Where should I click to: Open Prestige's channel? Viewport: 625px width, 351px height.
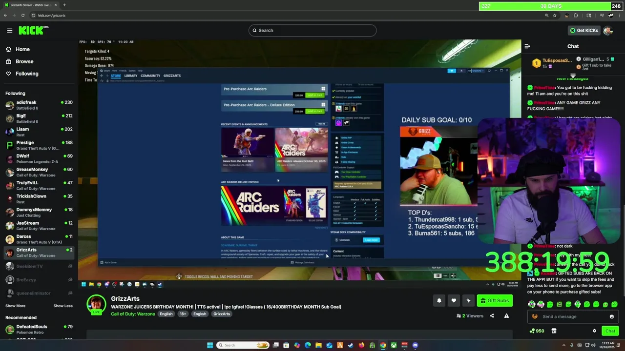point(39,145)
